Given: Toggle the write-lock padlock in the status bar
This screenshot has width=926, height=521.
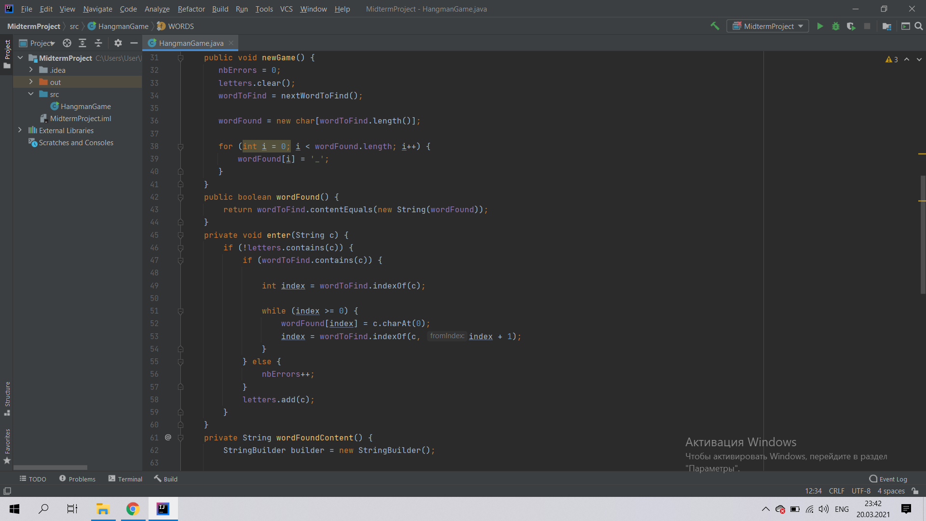Looking at the screenshot, I should 916,491.
